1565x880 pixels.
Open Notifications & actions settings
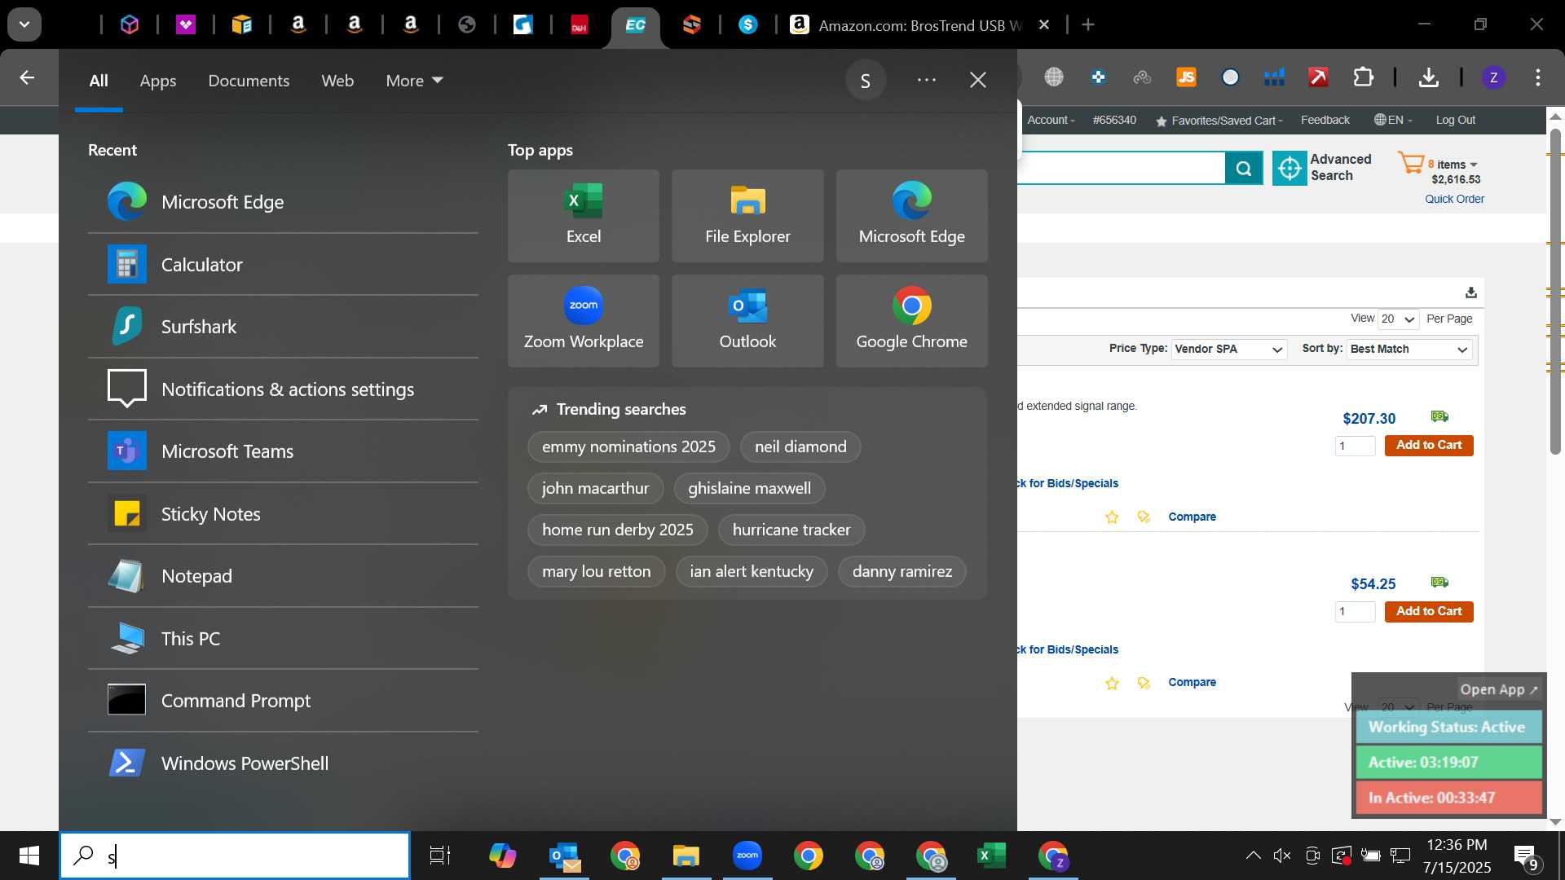[x=283, y=389]
